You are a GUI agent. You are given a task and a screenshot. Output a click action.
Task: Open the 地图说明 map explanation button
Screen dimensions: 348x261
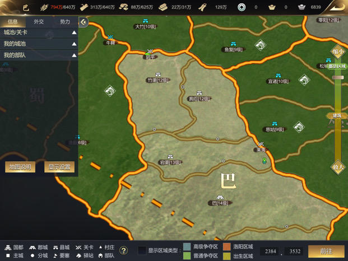20,167
